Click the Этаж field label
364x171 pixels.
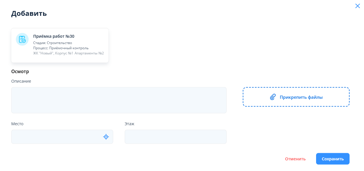pos(129,124)
